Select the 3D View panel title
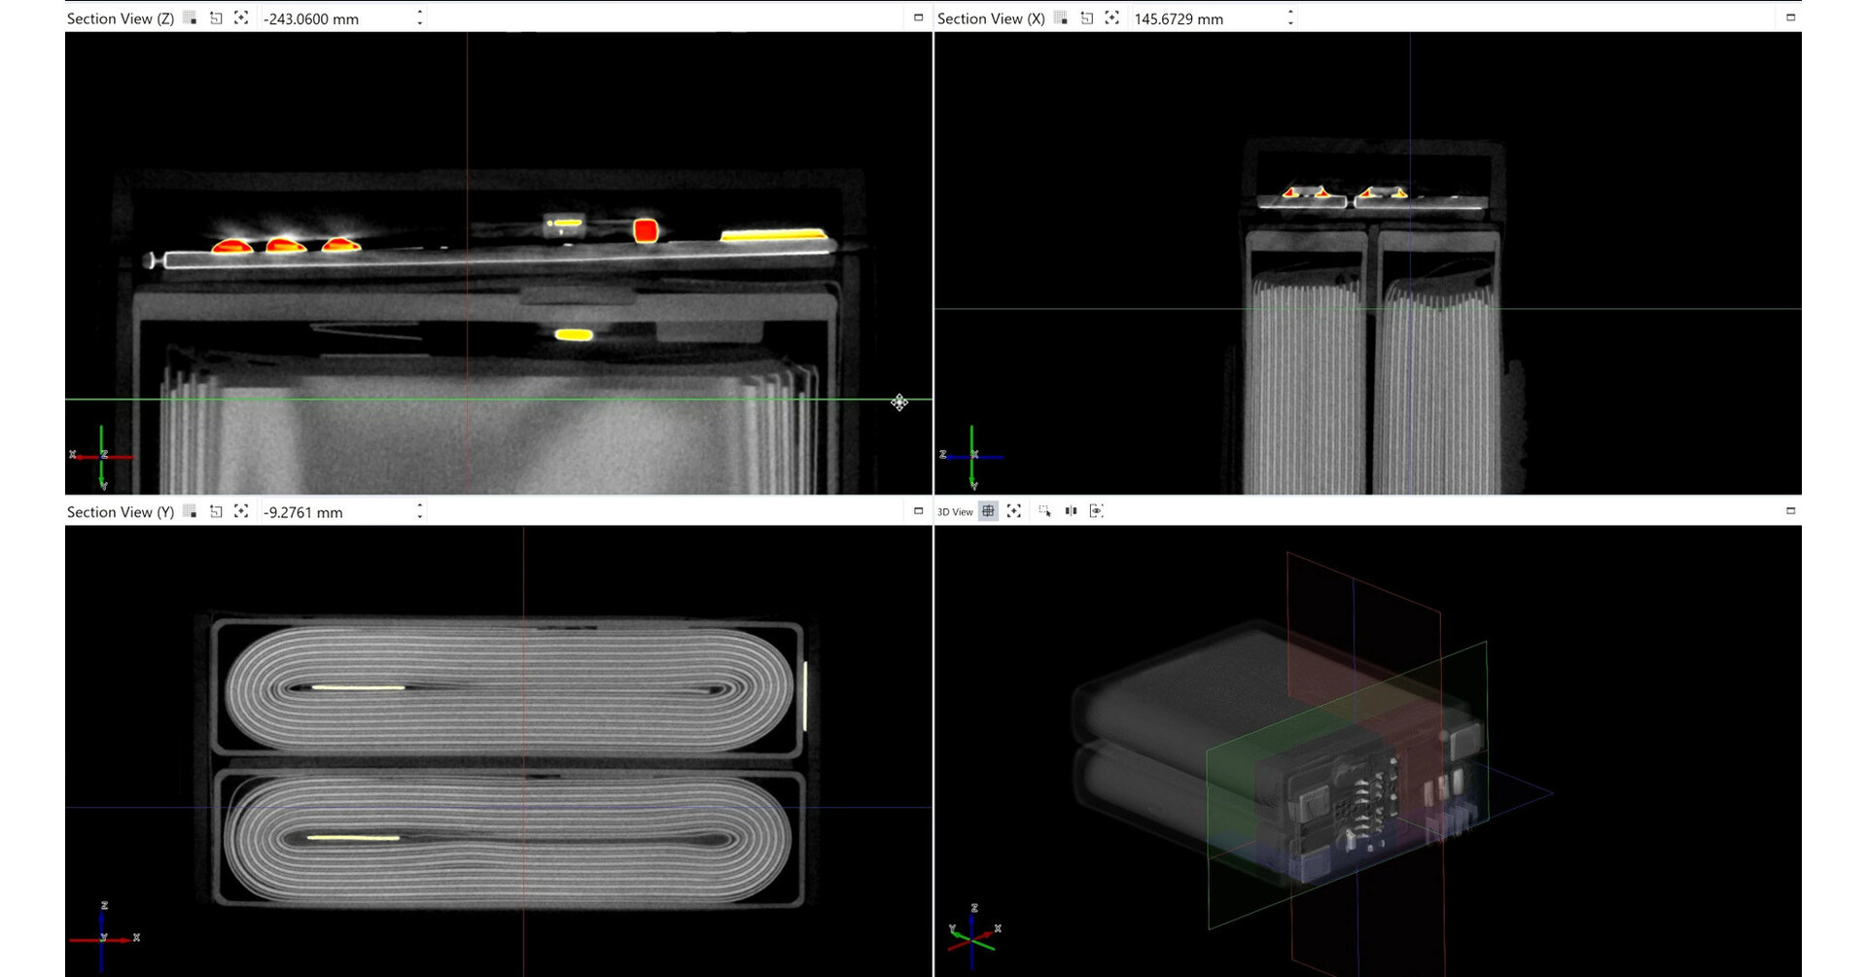1867x977 pixels. 954,510
